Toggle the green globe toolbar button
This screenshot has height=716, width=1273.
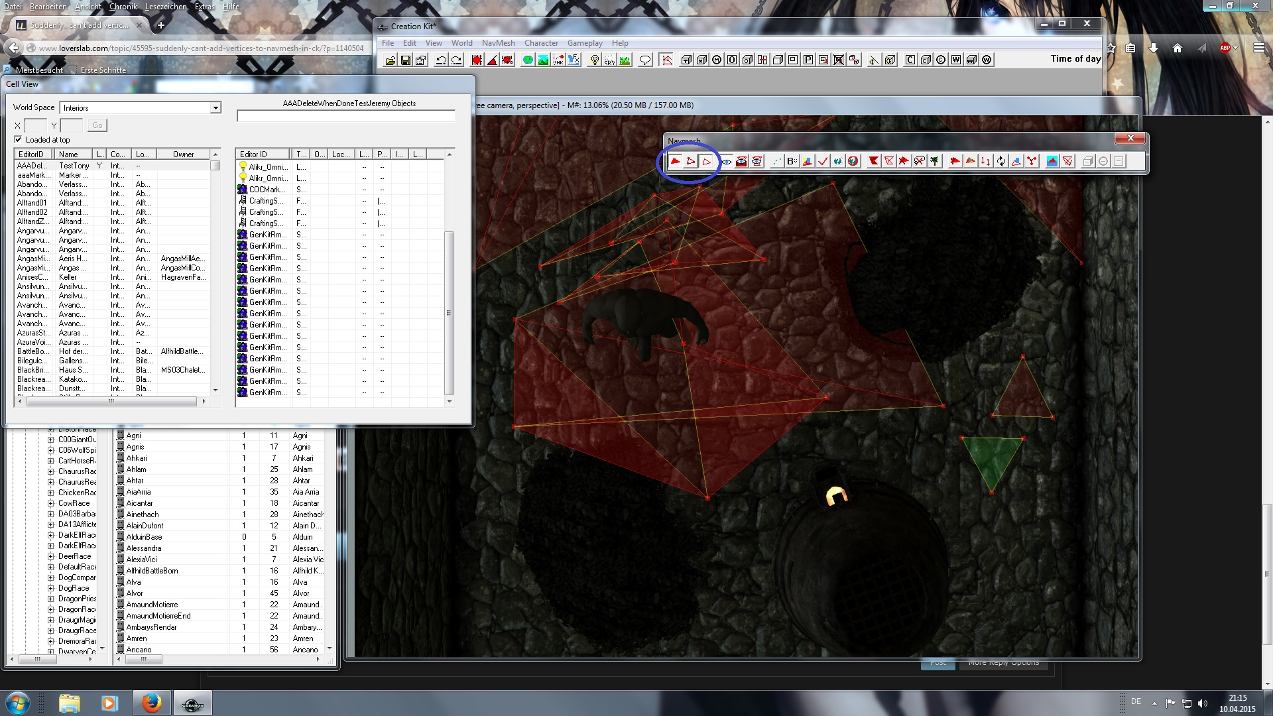[x=528, y=60]
